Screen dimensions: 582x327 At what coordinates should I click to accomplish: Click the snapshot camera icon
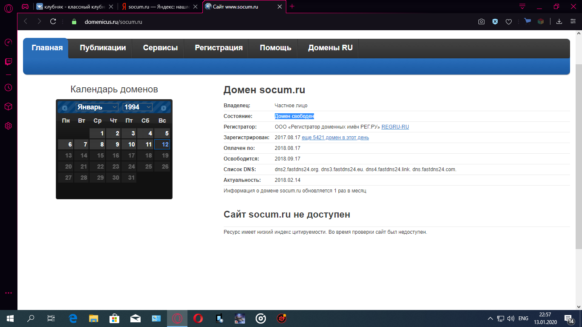click(x=481, y=22)
